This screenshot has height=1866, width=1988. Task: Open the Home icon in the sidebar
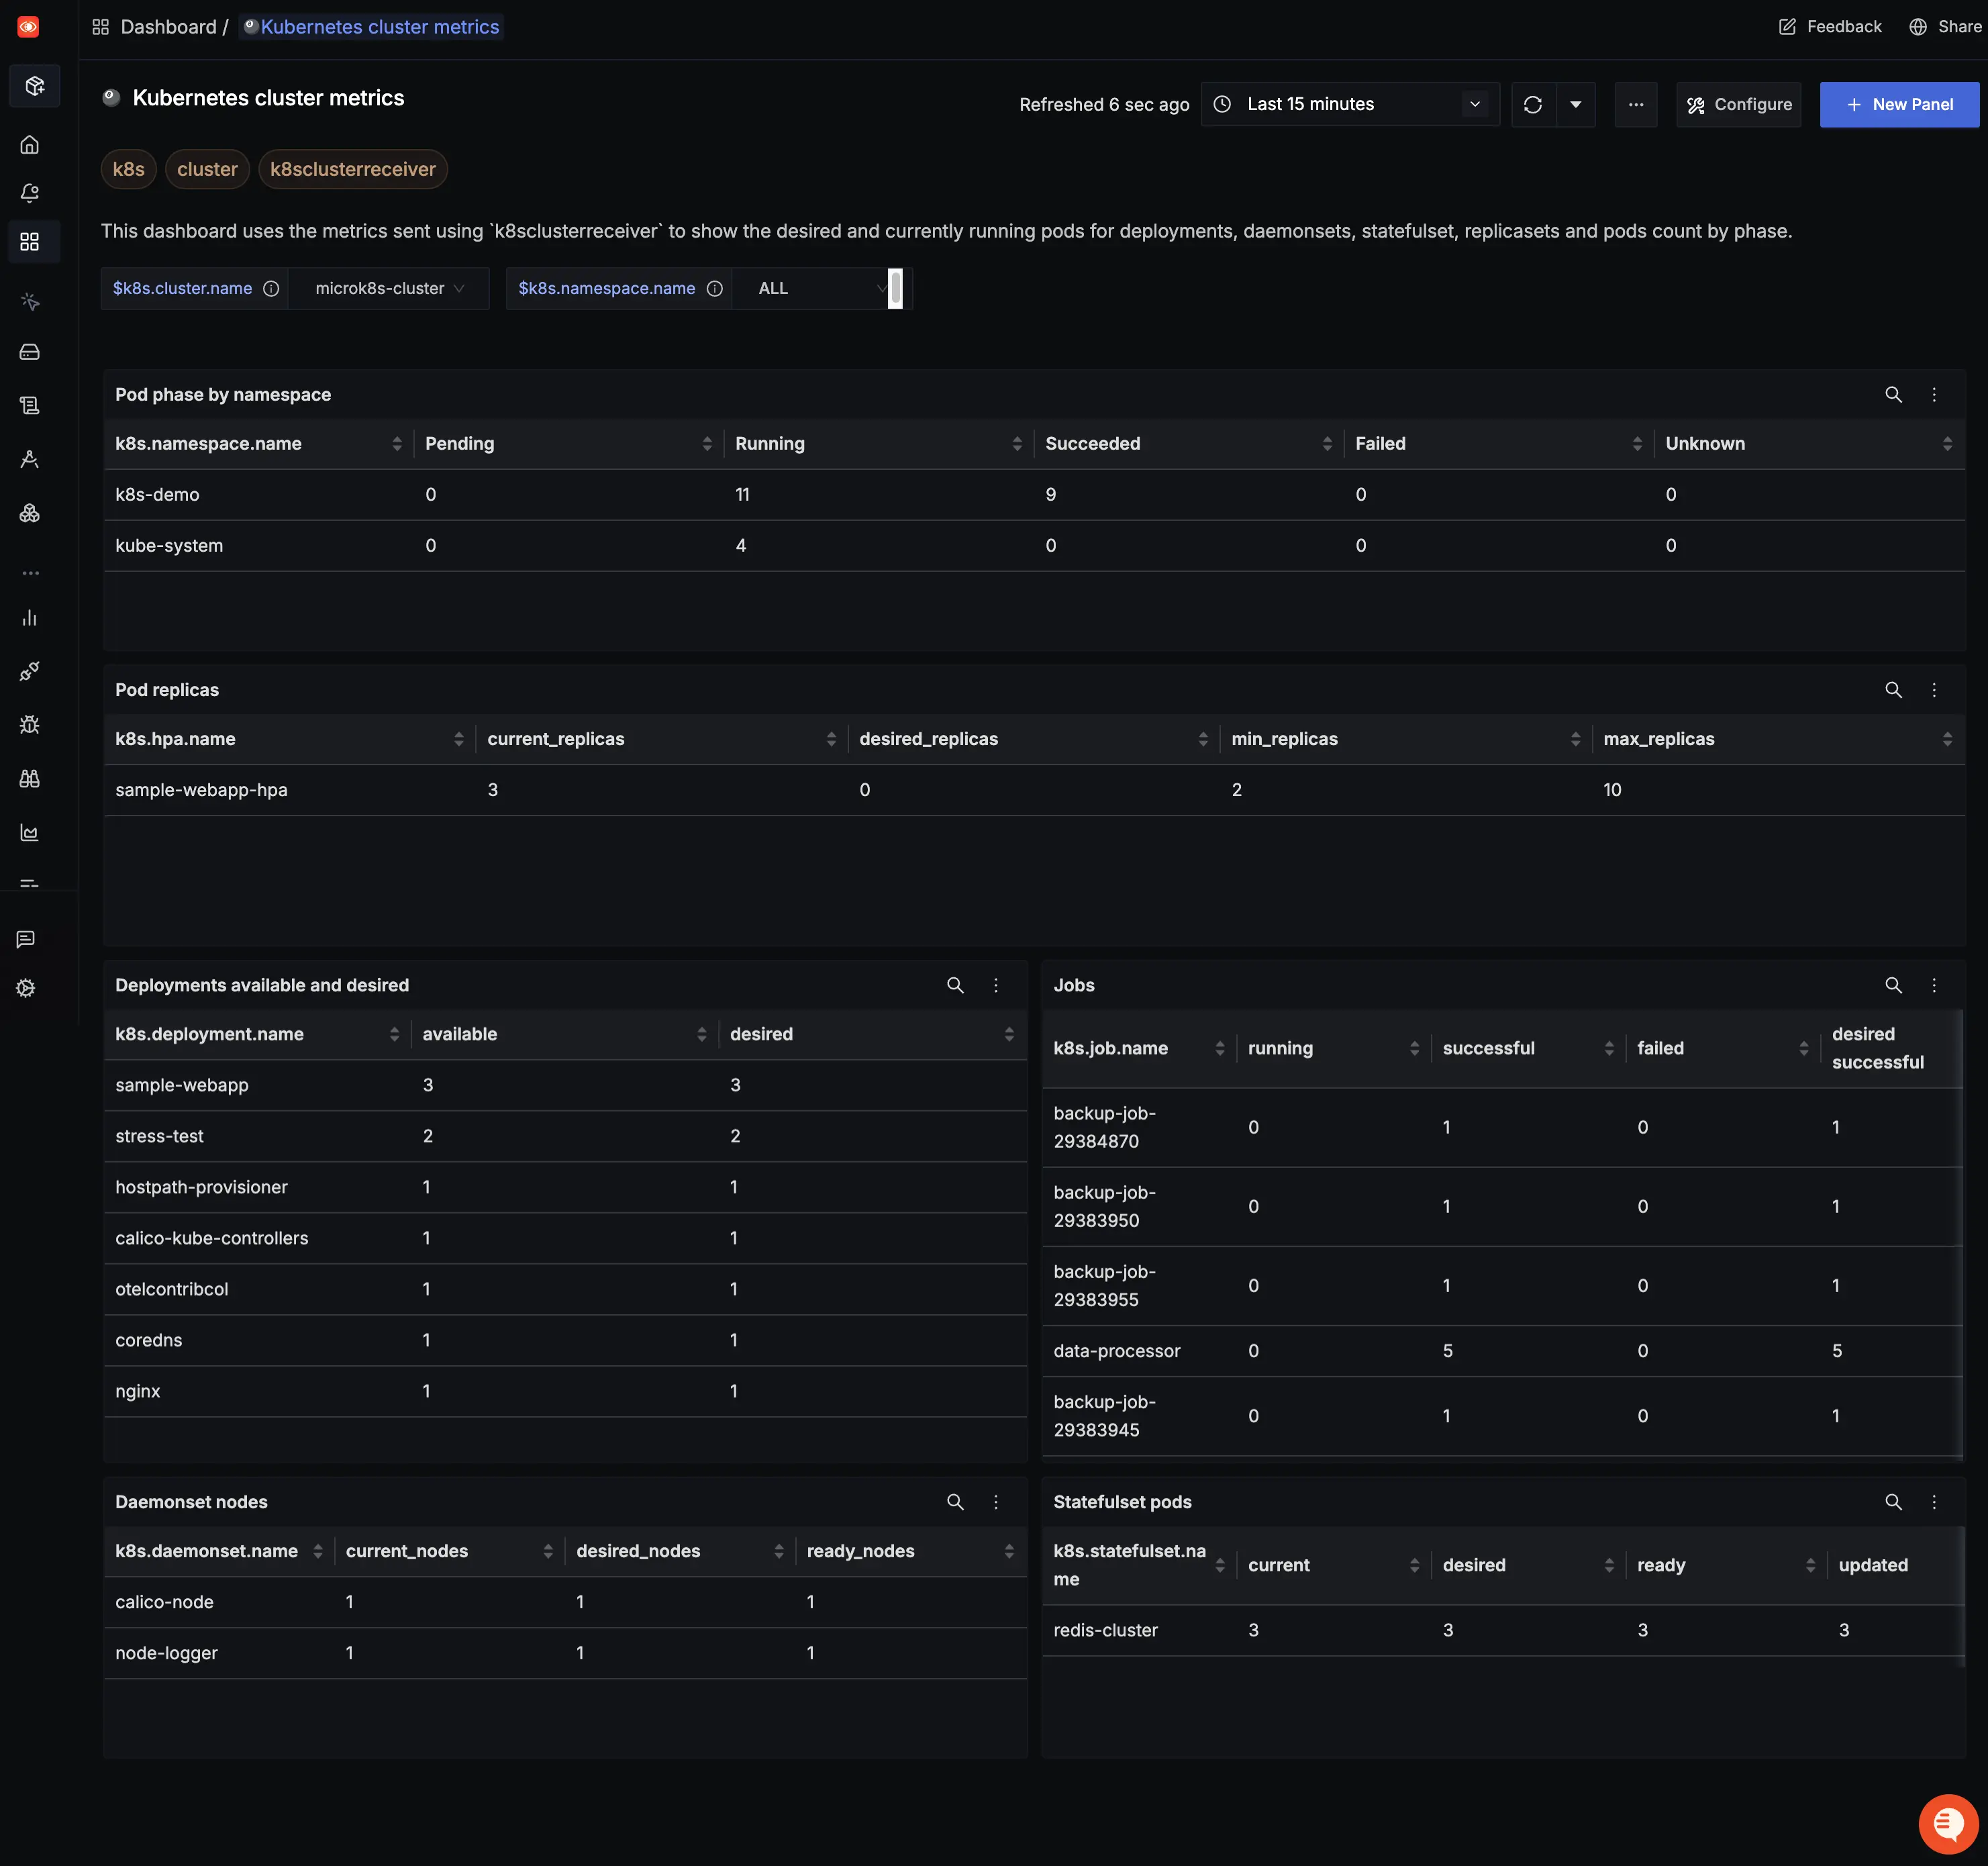pyautogui.click(x=30, y=144)
